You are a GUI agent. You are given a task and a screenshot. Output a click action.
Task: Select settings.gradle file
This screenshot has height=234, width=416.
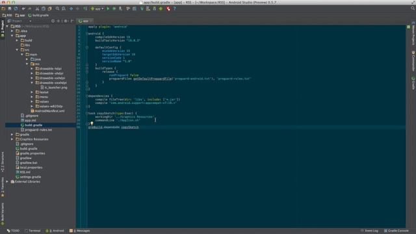pos(29,177)
